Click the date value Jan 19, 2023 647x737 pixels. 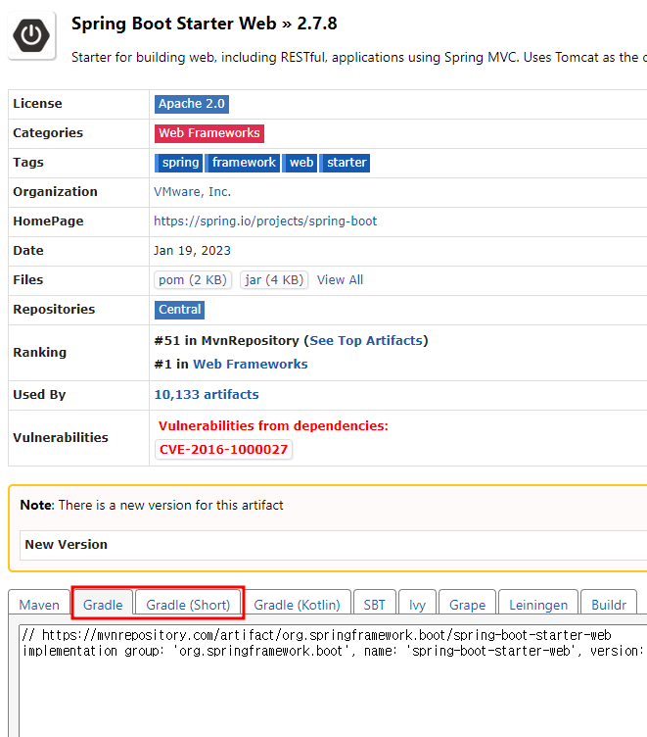[193, 251]
